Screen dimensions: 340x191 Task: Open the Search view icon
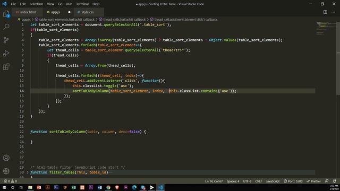[x=6, y=27]
